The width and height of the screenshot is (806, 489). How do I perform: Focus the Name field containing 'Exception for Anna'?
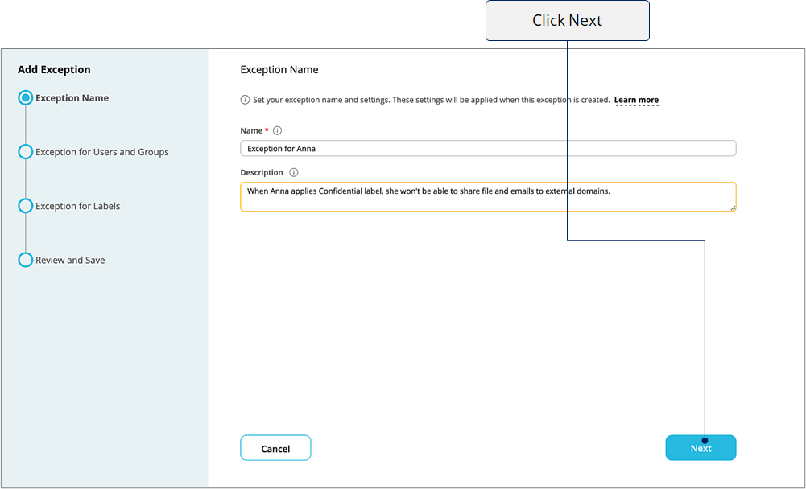(488, 149)
